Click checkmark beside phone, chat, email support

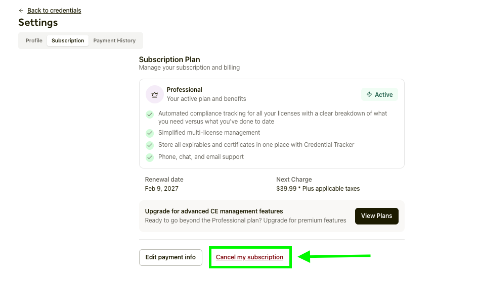[x=150, y=157]
